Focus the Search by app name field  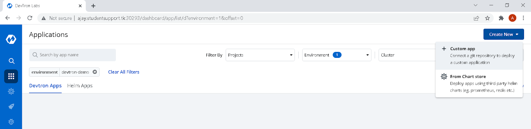click(x=73, y=55)
